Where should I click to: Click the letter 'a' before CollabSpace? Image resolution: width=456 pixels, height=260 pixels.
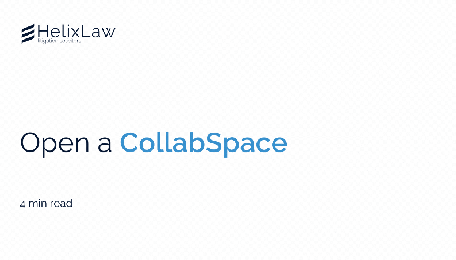tap(105, 146)
